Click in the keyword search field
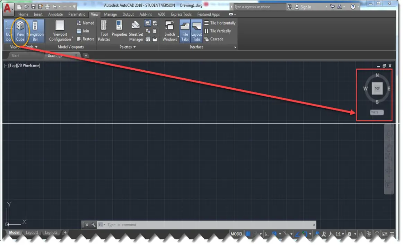The width and height of the screenshot is (403, 247). [x=260, y=7]
